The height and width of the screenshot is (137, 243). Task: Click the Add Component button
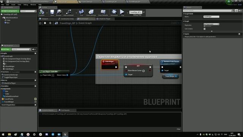(10, 11)
